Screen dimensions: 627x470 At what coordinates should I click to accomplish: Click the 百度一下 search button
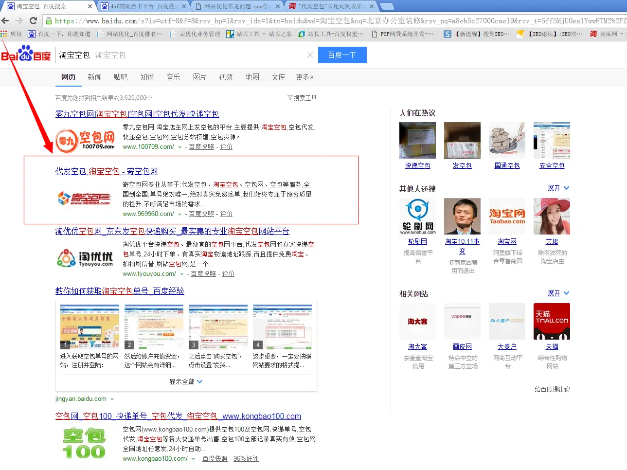point(342,55)
